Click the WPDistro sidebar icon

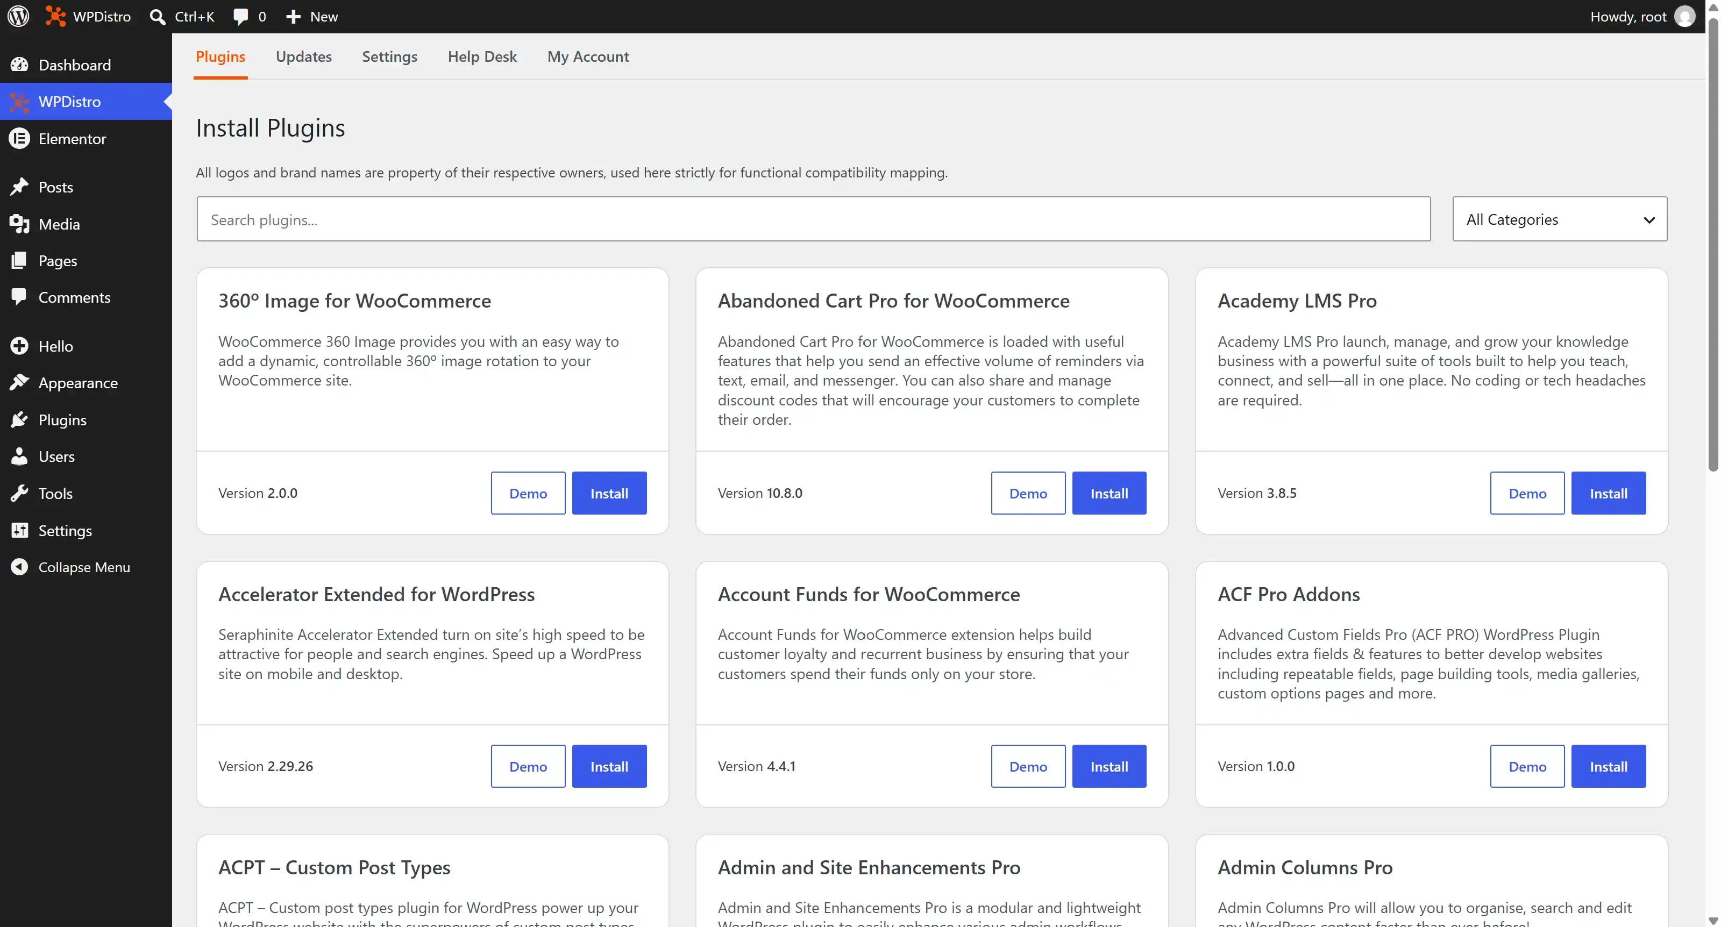pos(19,102)
